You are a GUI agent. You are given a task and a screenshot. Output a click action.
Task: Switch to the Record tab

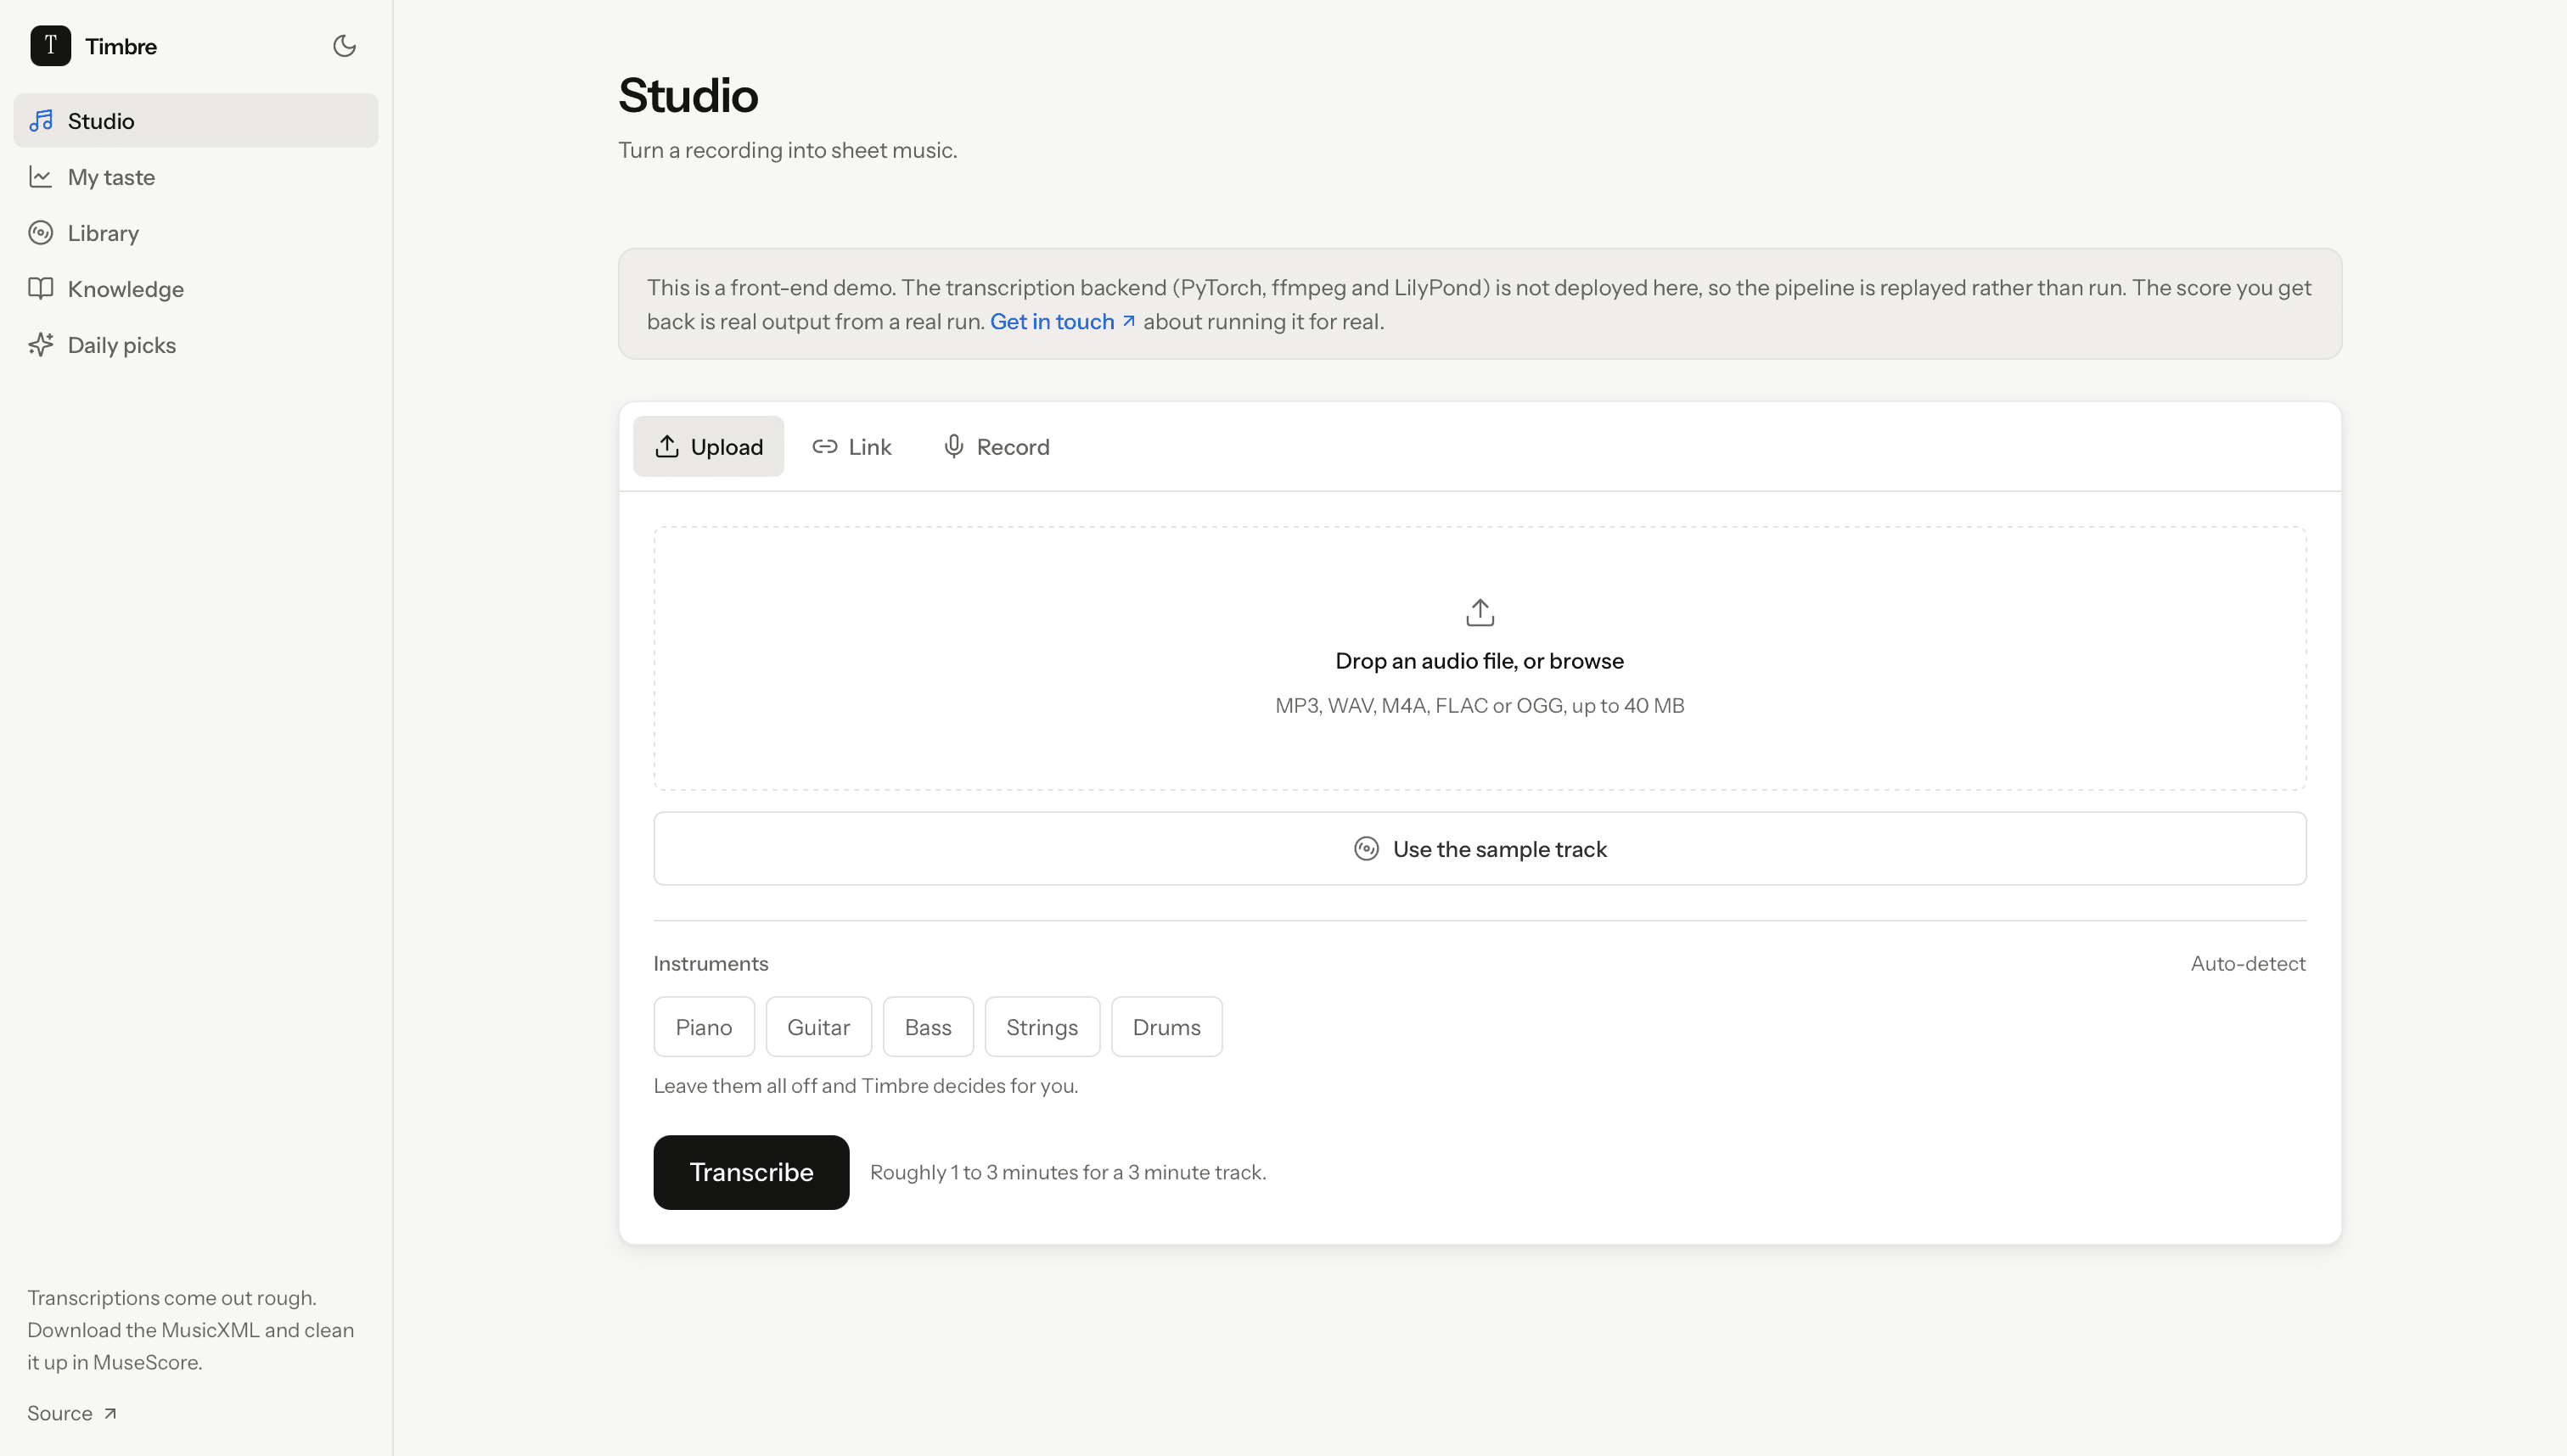click(997, 447)
